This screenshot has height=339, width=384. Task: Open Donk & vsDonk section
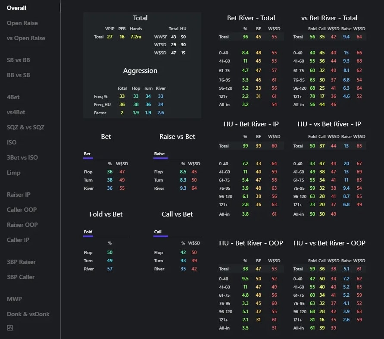pos(28,314)
